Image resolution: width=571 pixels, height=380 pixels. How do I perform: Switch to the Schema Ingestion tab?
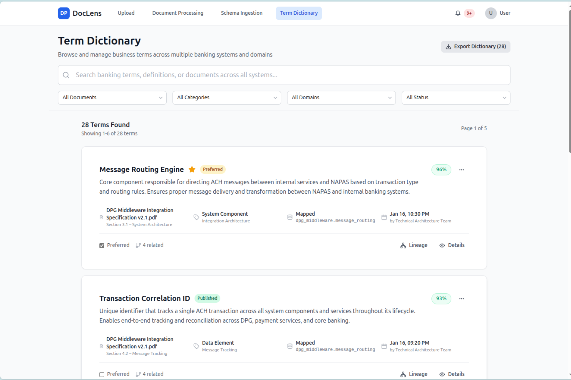[242, 13]
